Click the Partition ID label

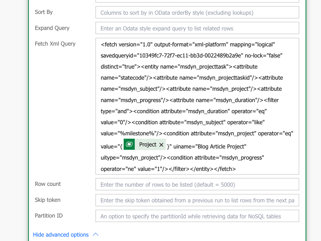(x=49, y=216)
